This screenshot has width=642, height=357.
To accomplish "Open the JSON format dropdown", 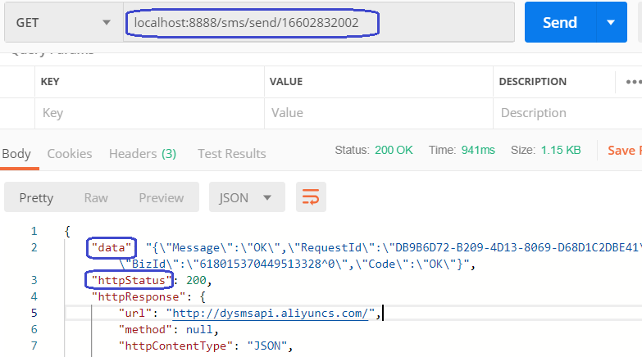I will coord(247,197).
